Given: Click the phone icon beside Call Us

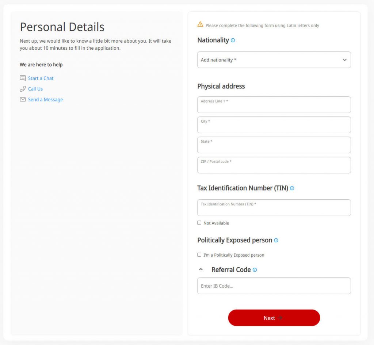Looking at the screenshot, I should [23, 89].
